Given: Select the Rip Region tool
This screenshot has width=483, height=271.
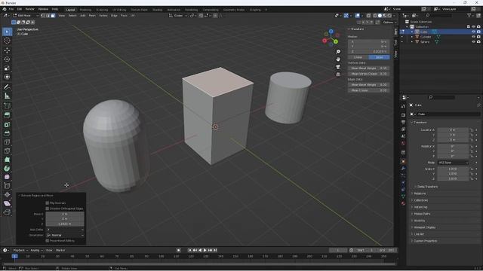Looking at the screenshot, I should click(x=7, y=212).
